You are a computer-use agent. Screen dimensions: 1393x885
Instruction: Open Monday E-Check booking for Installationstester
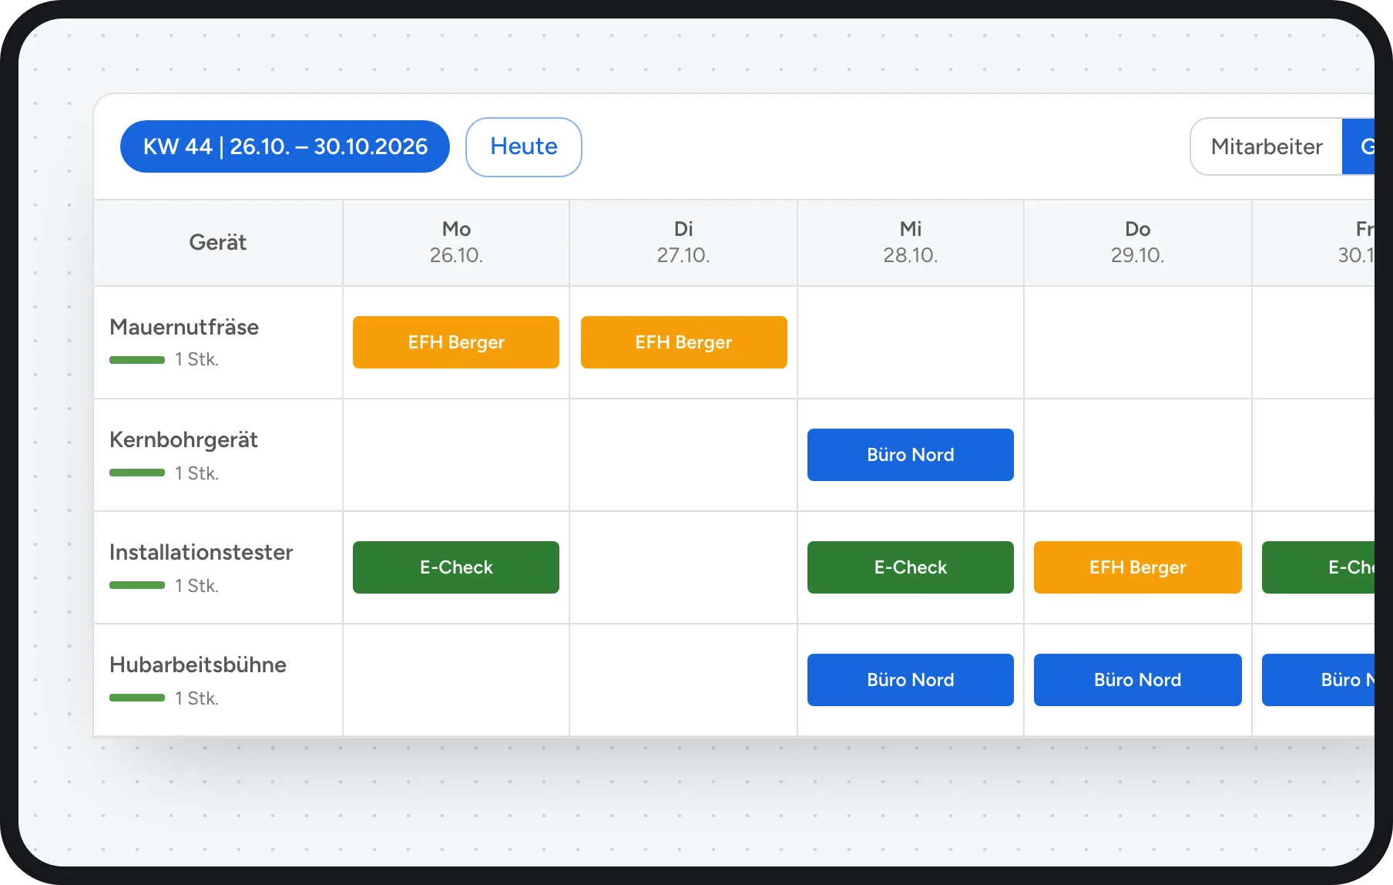pos(456,567)
